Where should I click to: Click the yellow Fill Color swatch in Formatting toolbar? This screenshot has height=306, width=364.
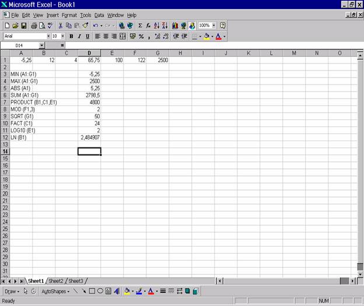207,36
